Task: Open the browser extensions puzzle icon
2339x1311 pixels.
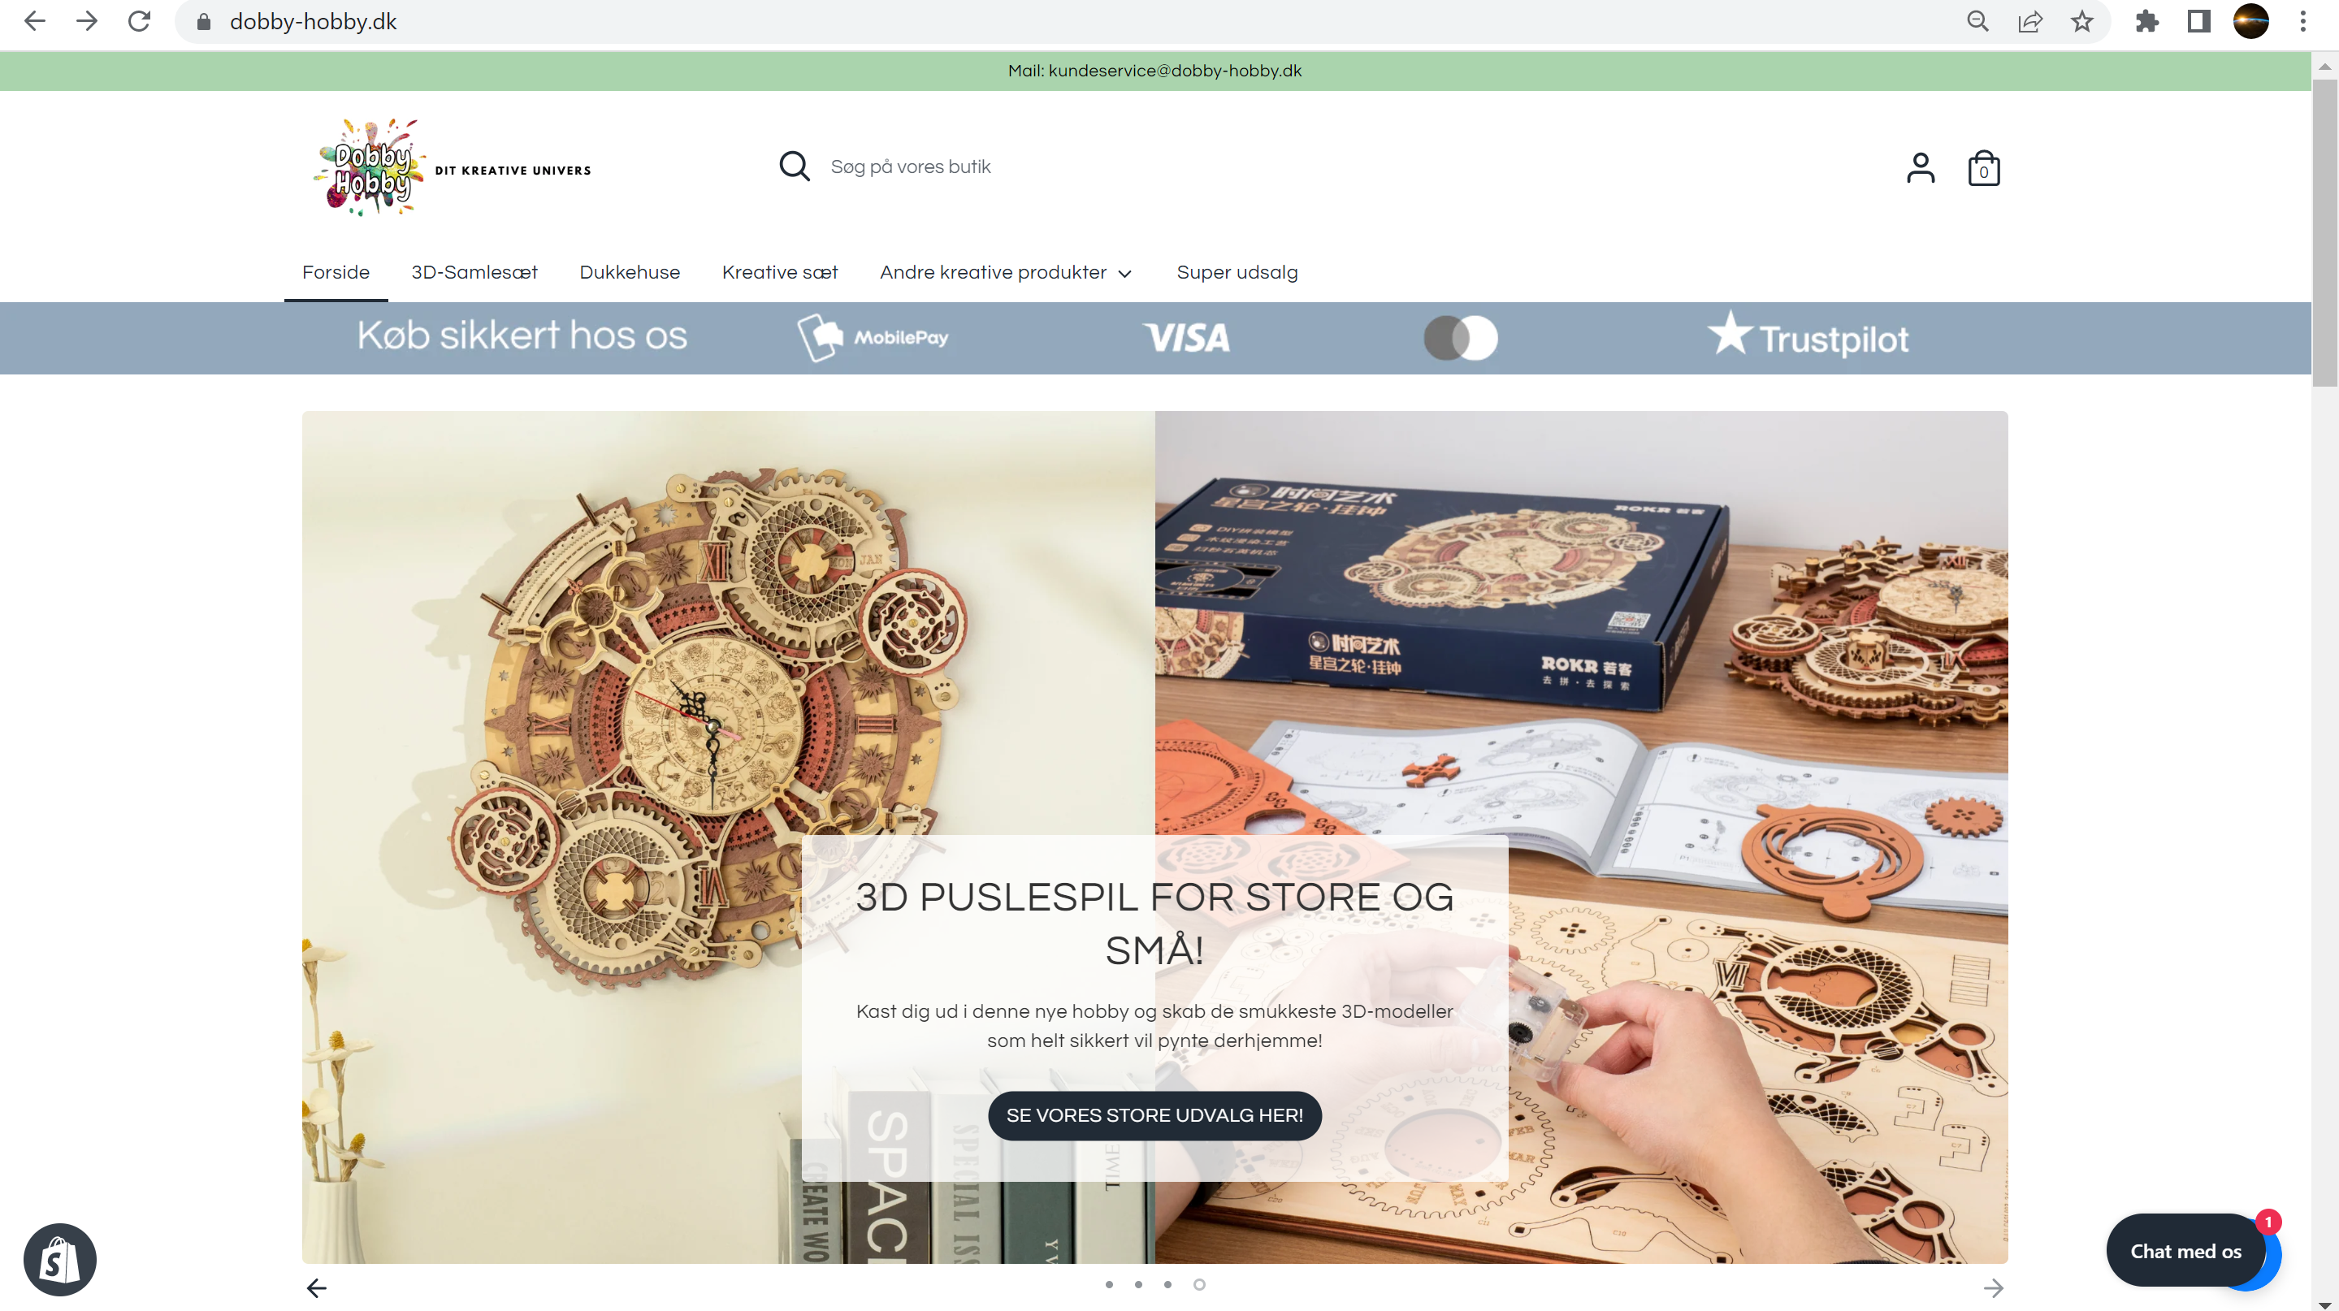Action: click(2146, 22)
